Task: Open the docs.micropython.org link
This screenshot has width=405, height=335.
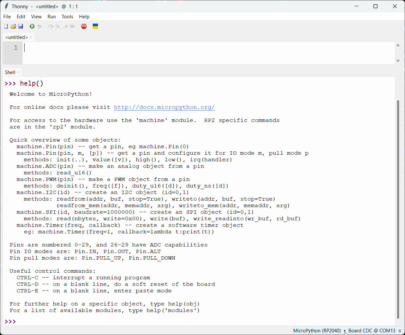Action: coord(164,107)
